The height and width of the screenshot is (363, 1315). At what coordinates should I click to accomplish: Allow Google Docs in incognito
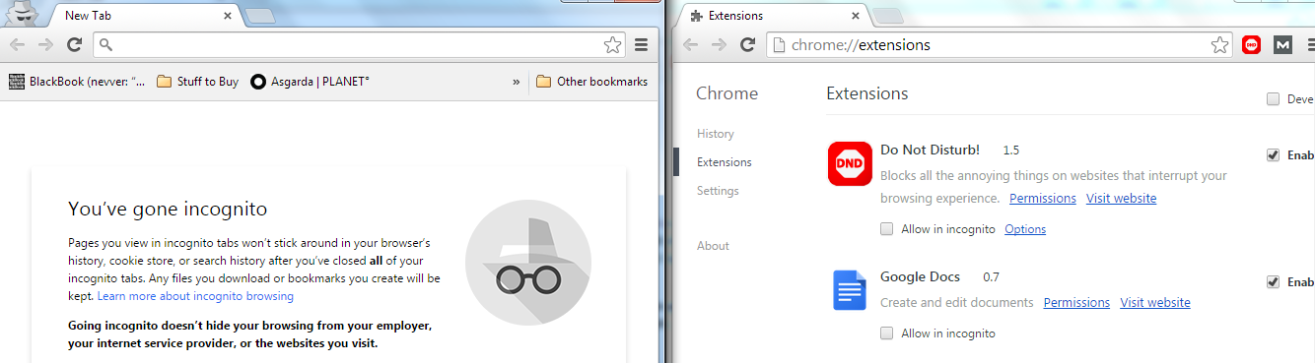[887, 333]
